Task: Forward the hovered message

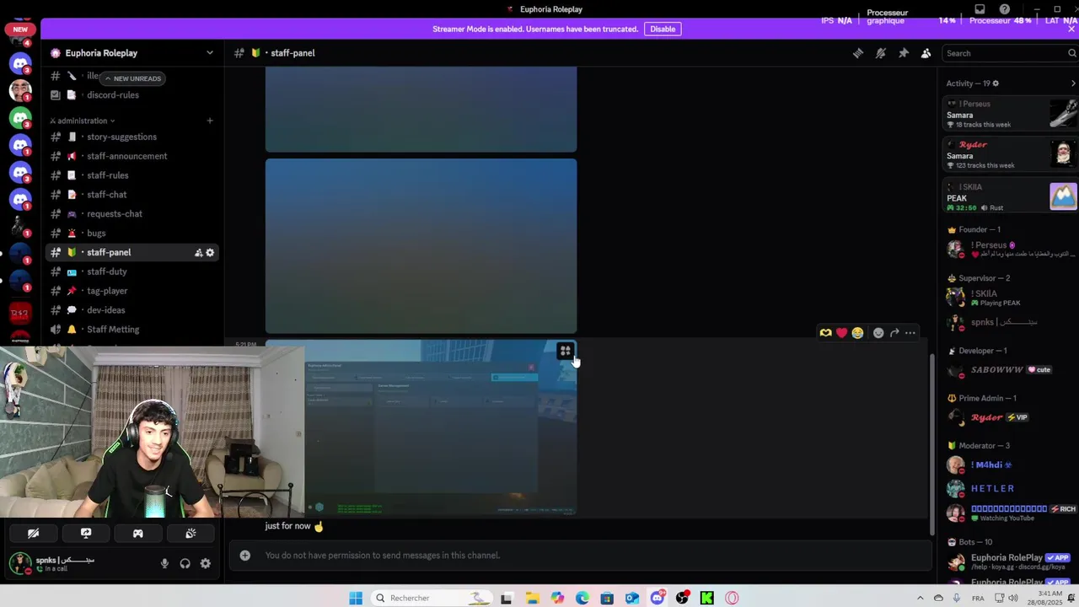Action: point(894,333)
